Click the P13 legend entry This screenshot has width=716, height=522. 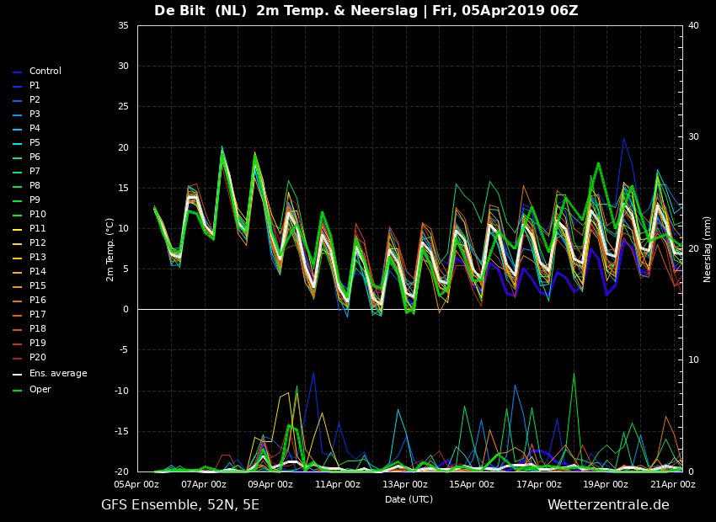(x=29, y=258)
